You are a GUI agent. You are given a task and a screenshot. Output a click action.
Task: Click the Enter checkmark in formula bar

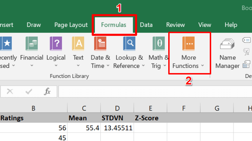29,92
